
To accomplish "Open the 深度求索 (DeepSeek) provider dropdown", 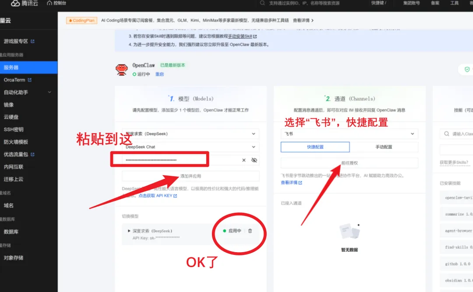I will [191, 134].
